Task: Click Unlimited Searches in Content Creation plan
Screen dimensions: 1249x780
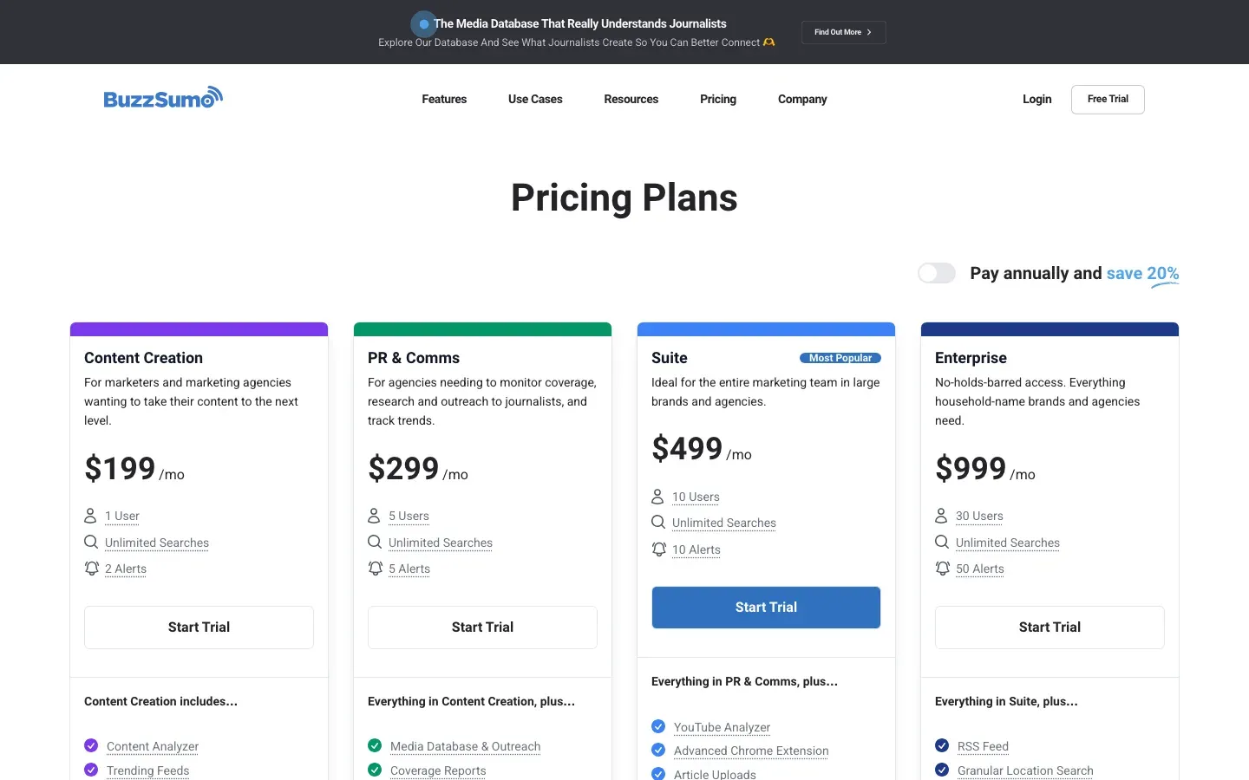Action: [157, 543]
